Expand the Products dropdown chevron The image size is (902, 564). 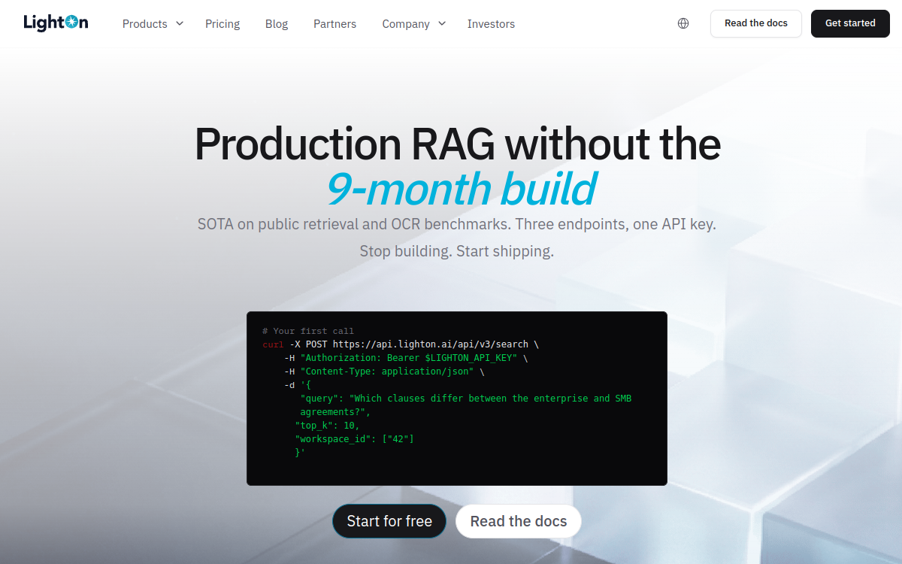[180, 23]
